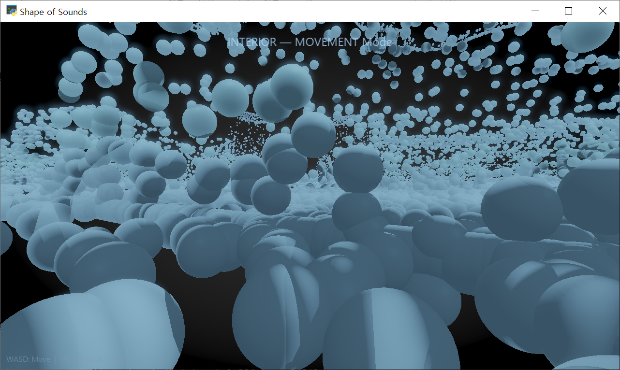Click the "Shape of Sounds" title text
620x370 pixels.
click(x=53, y=12)
